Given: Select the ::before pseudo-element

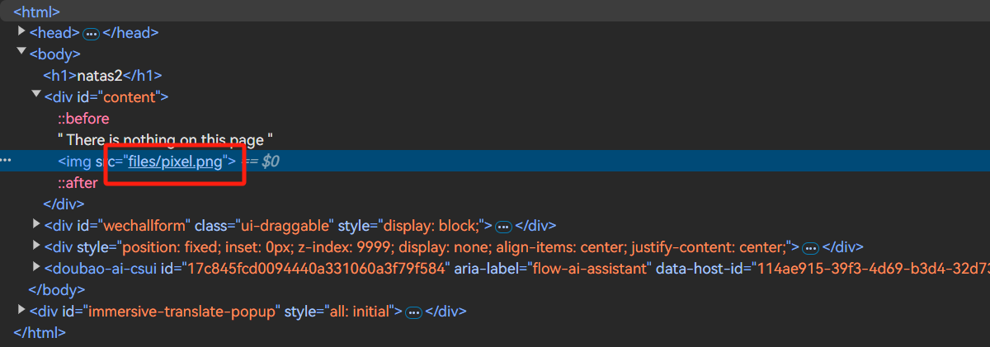Looking at the screenshot, I should pyautogui.click(x=82, y=119).
